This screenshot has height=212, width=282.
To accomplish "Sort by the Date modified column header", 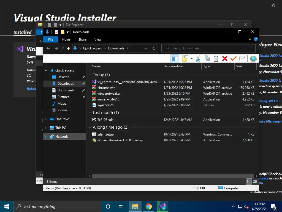I will coord(174,66).
